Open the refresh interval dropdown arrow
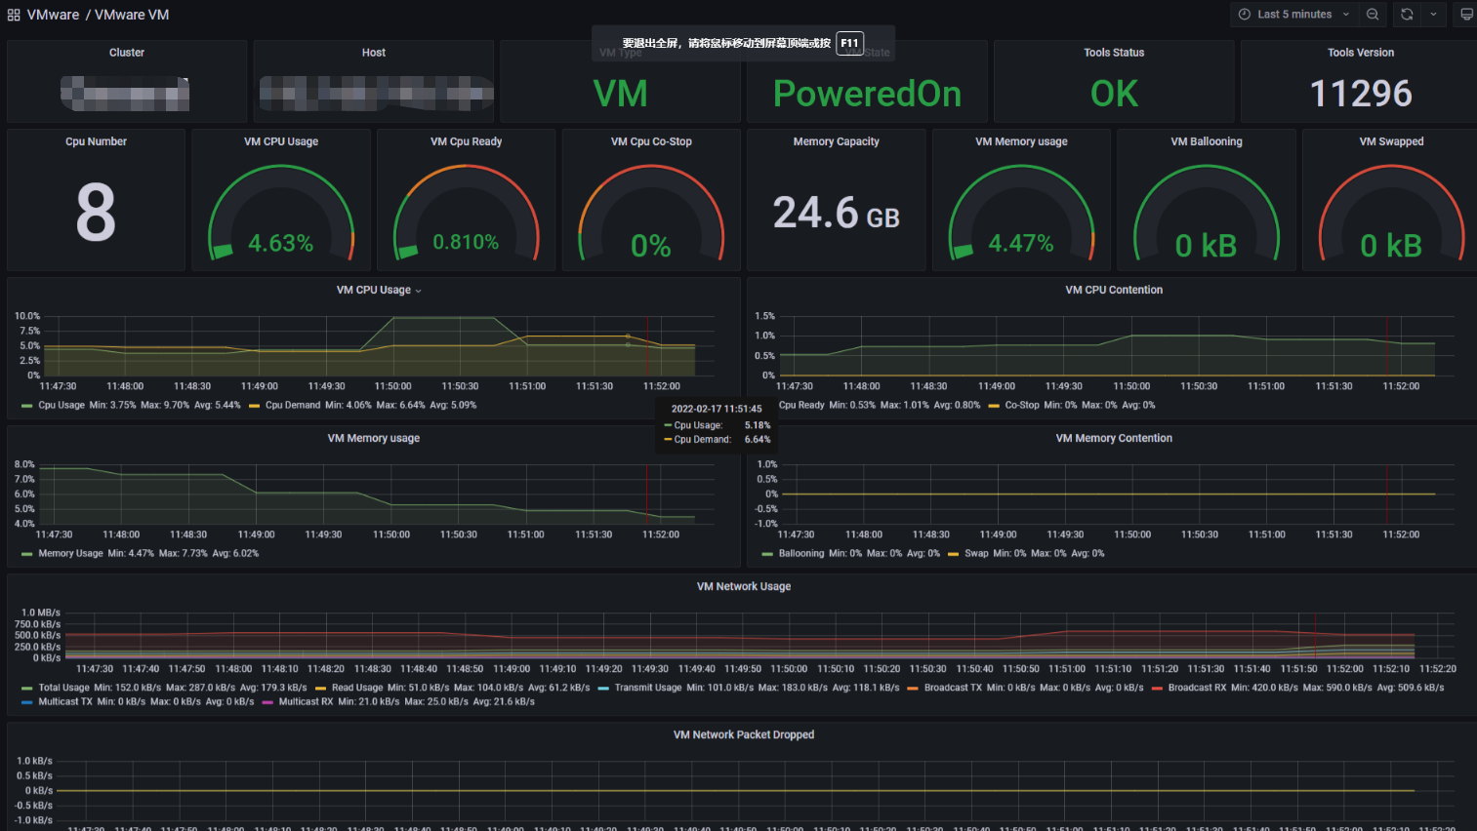1477x831 pixels. (x=1433, y=15)
